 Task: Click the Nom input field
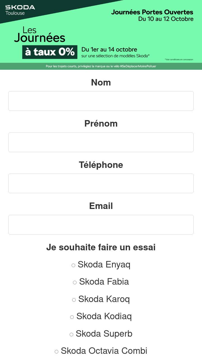(x=101, y=101)
